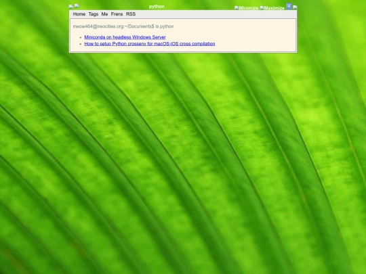Open Miniconda on headless Windows Server article

coord(125,37)
